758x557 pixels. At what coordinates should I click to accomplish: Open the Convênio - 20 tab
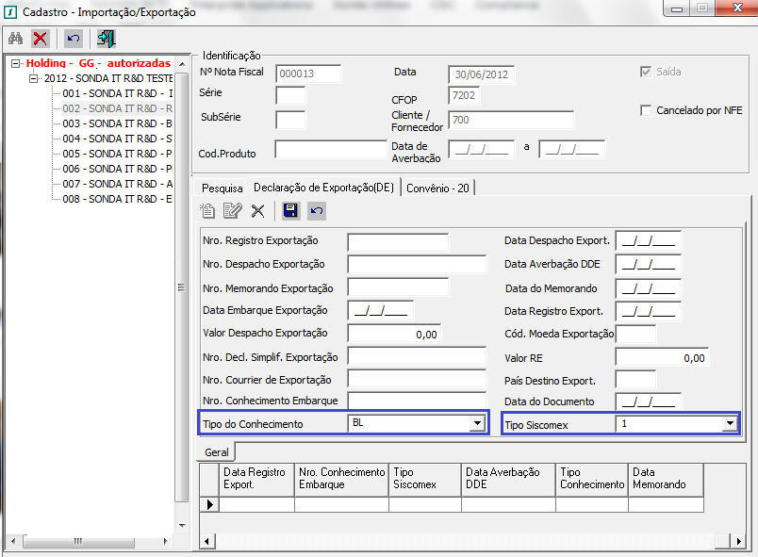[437, 188]
